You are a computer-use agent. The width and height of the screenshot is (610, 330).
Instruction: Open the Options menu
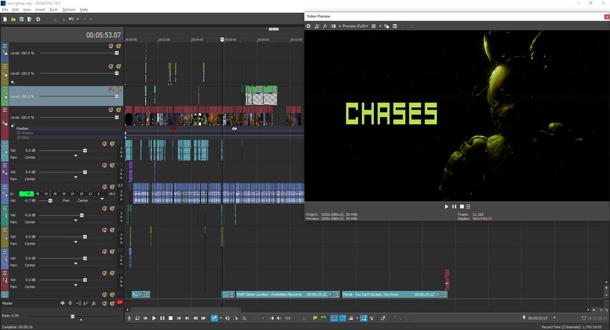pyautogui.click(x=69, y=9)
